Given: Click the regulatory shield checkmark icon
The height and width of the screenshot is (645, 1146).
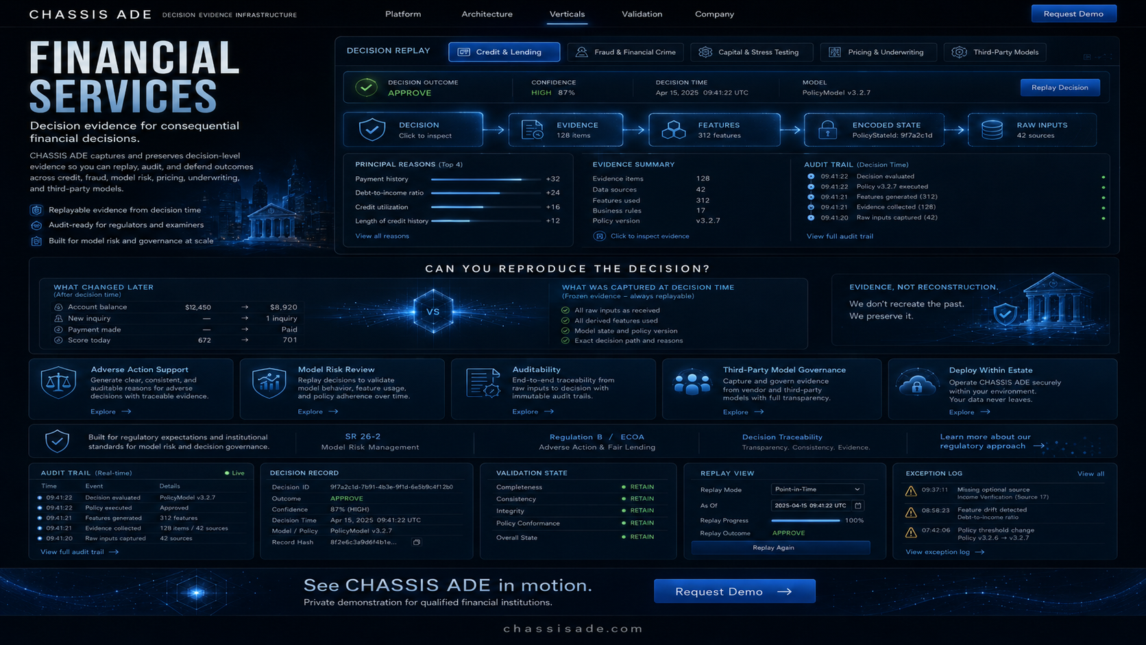Looking at the screenshot, I should click(57, 441).
